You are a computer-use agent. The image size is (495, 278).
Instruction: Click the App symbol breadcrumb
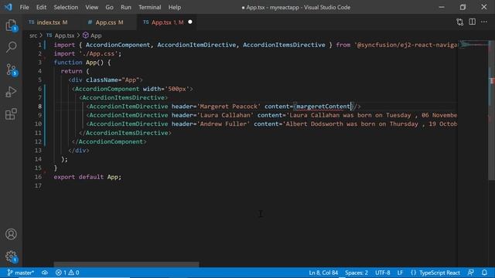pyautogui.click(x=92, y=36)
